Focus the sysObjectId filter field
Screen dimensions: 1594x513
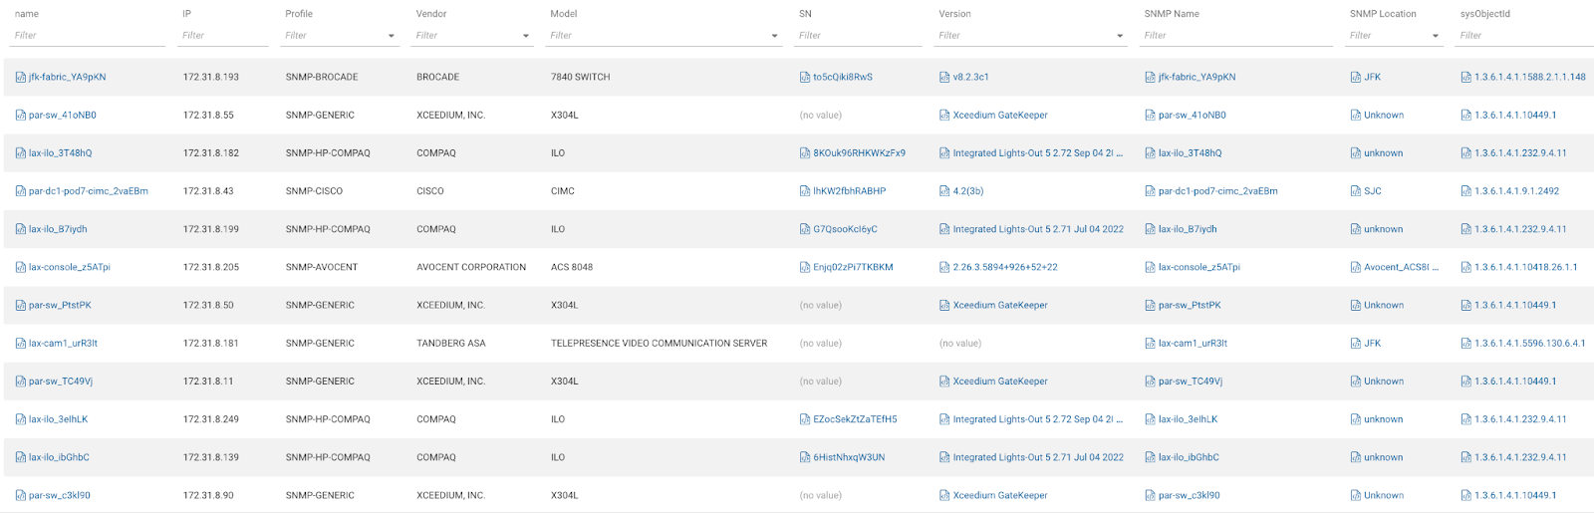point(1526,36)
